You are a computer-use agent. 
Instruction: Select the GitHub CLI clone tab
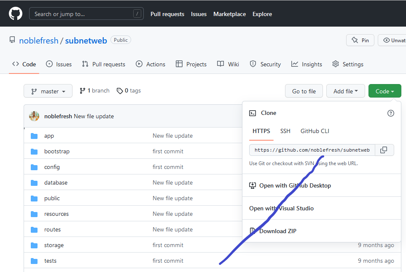(x=315, y=131)
